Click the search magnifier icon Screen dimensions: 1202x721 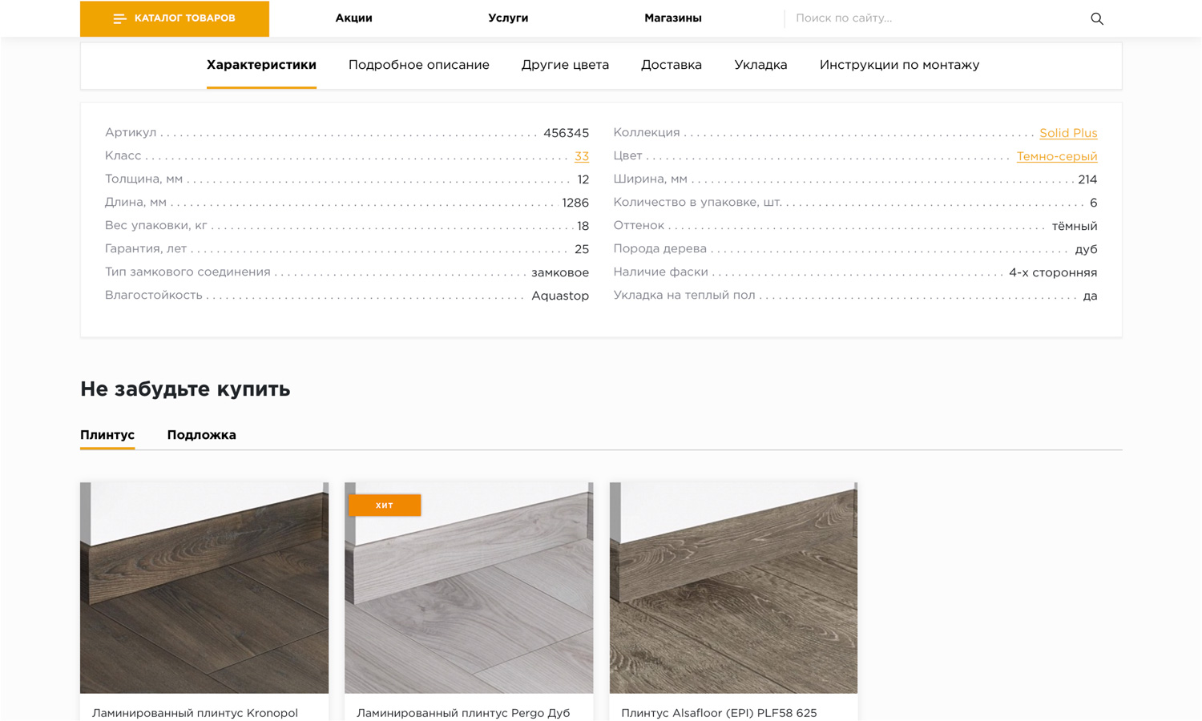coord(1096,18)
